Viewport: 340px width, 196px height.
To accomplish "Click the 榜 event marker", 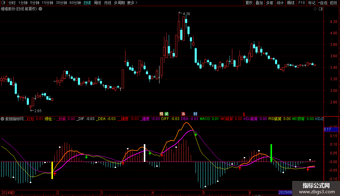I will pos(161,114).
